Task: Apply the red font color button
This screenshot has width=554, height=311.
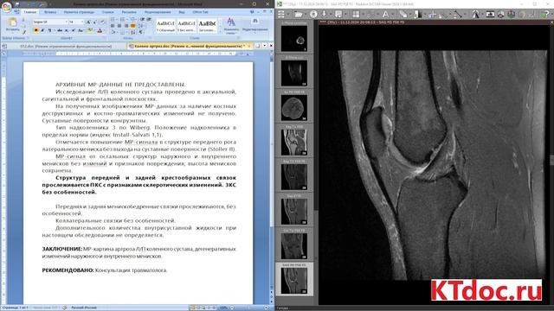Action: coord(100,31)
